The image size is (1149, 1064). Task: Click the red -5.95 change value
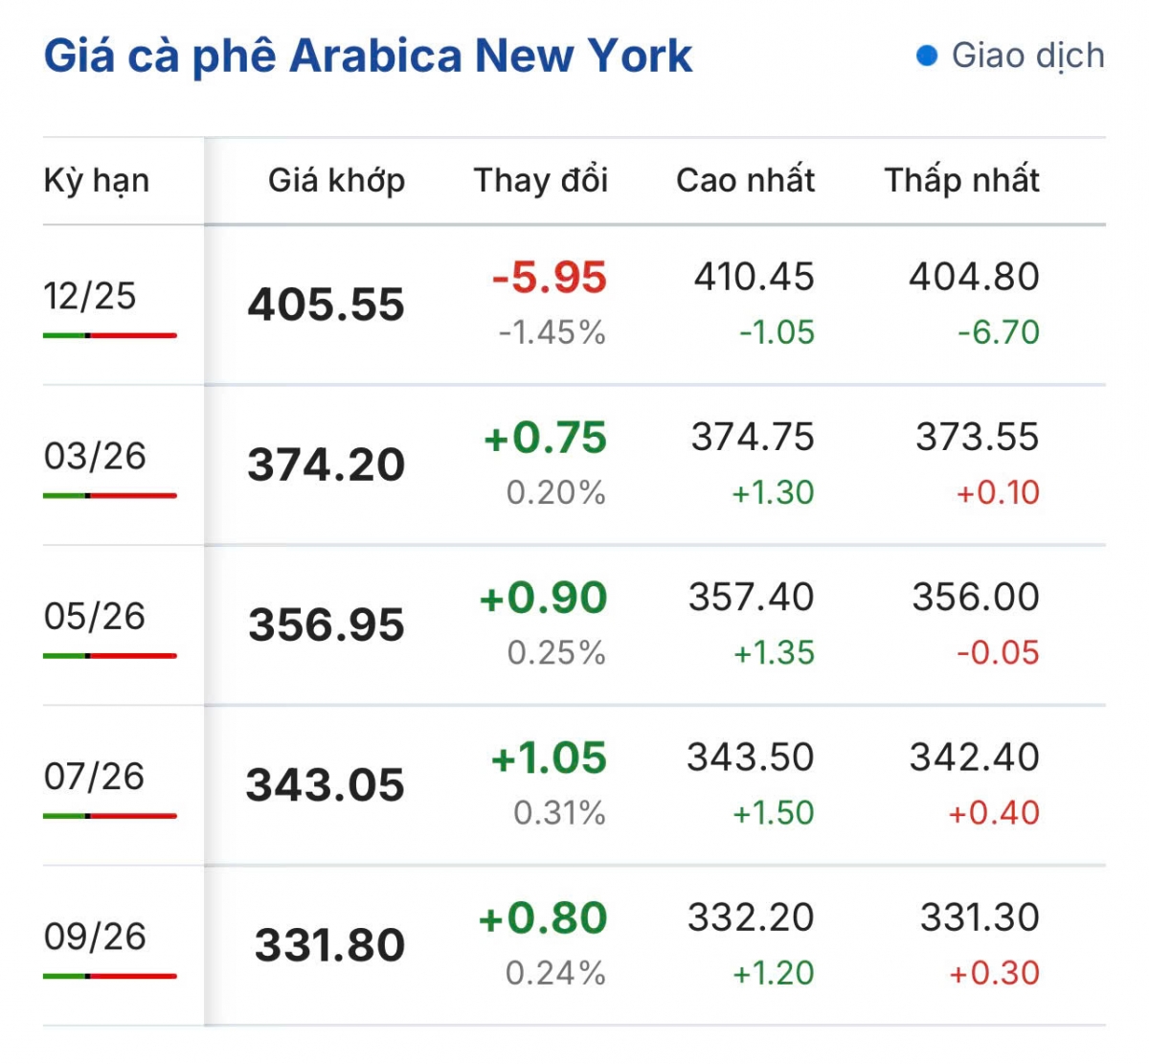coord(550,278)
